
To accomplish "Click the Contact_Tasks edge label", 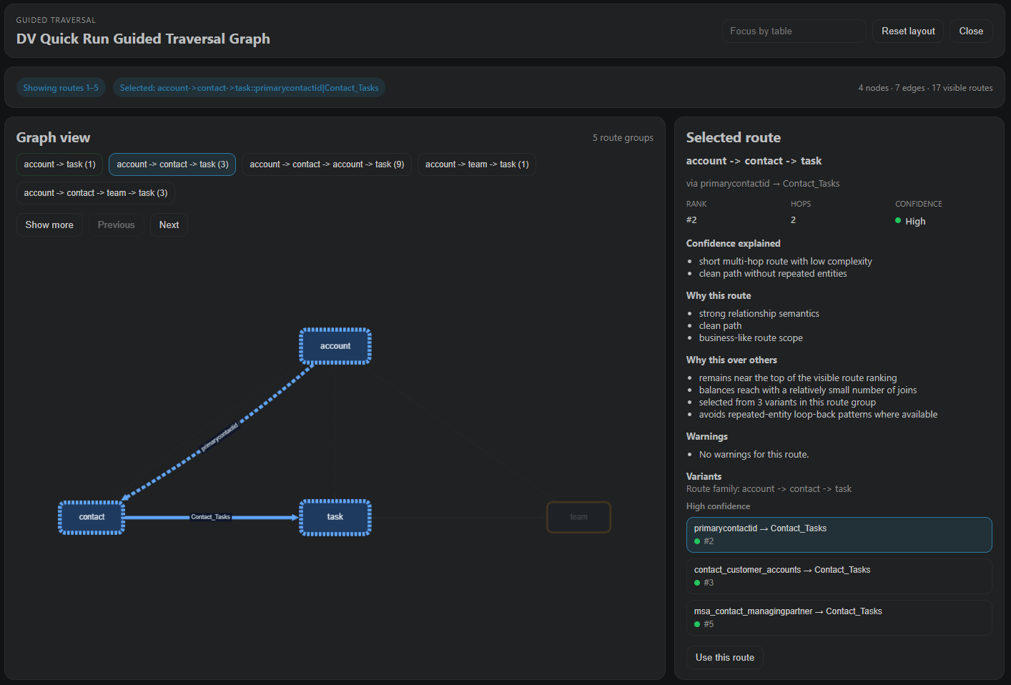I will pos(211,517).
